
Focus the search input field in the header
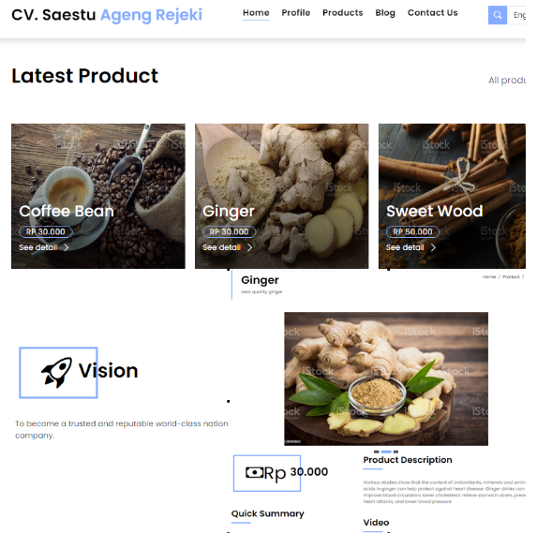tap(516, 15)
